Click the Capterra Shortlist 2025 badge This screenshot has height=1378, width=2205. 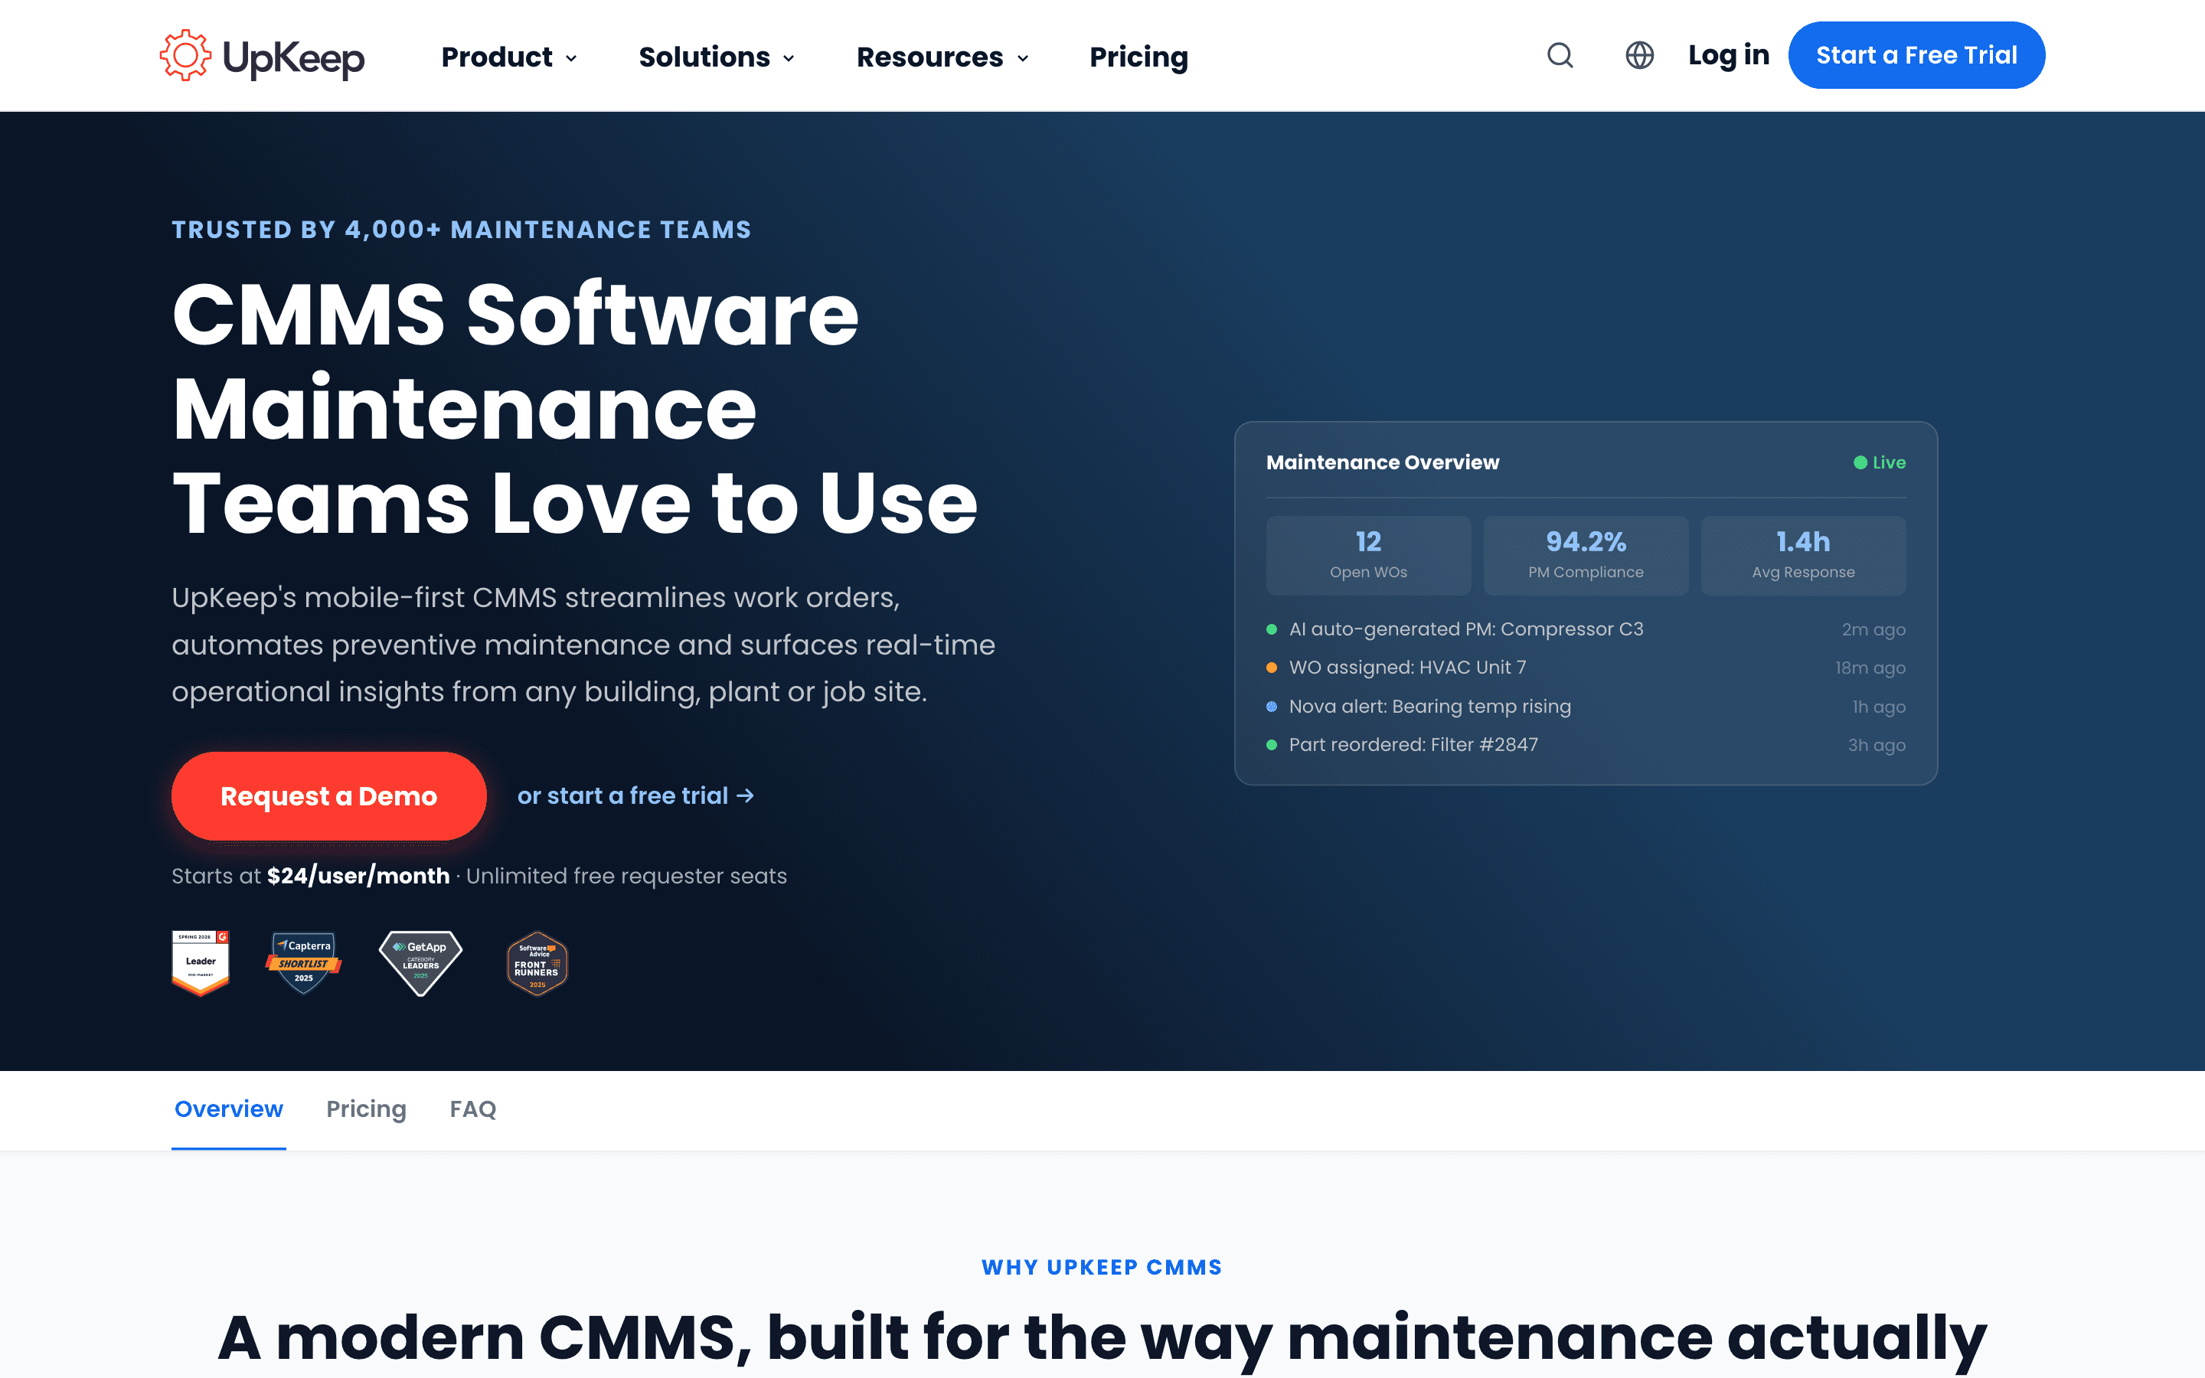pos(303,962)
